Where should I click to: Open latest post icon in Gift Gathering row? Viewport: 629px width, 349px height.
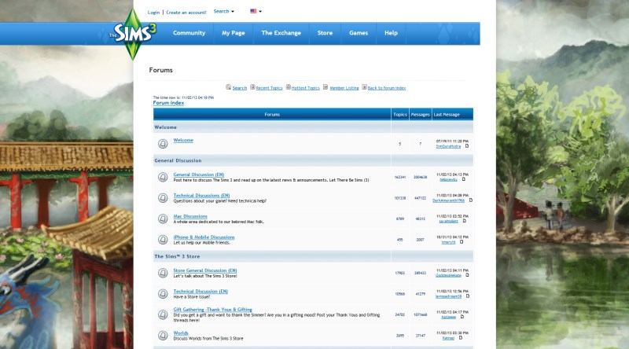[462, 317]
